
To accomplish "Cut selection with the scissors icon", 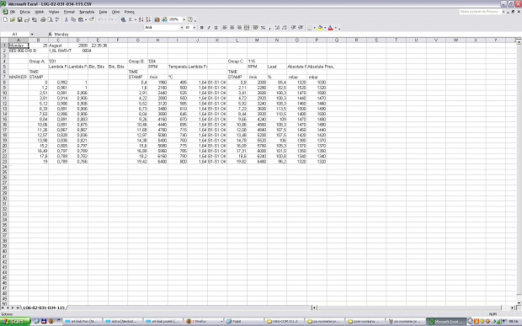I will pos(67,19).
